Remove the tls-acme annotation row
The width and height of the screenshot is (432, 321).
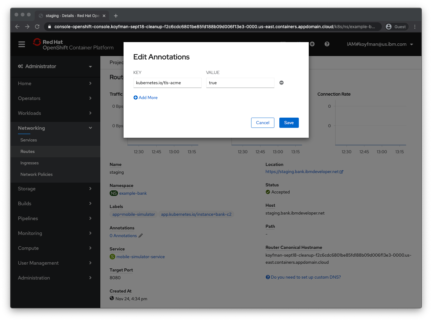click(x=281, y=82)
